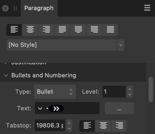
Task: Open the Bullet type dropdown
Action: click(55, 92)
